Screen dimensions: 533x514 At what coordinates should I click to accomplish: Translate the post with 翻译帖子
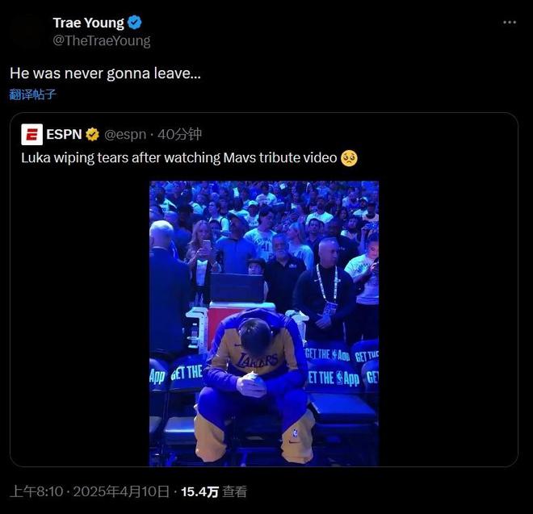(32, 94)
